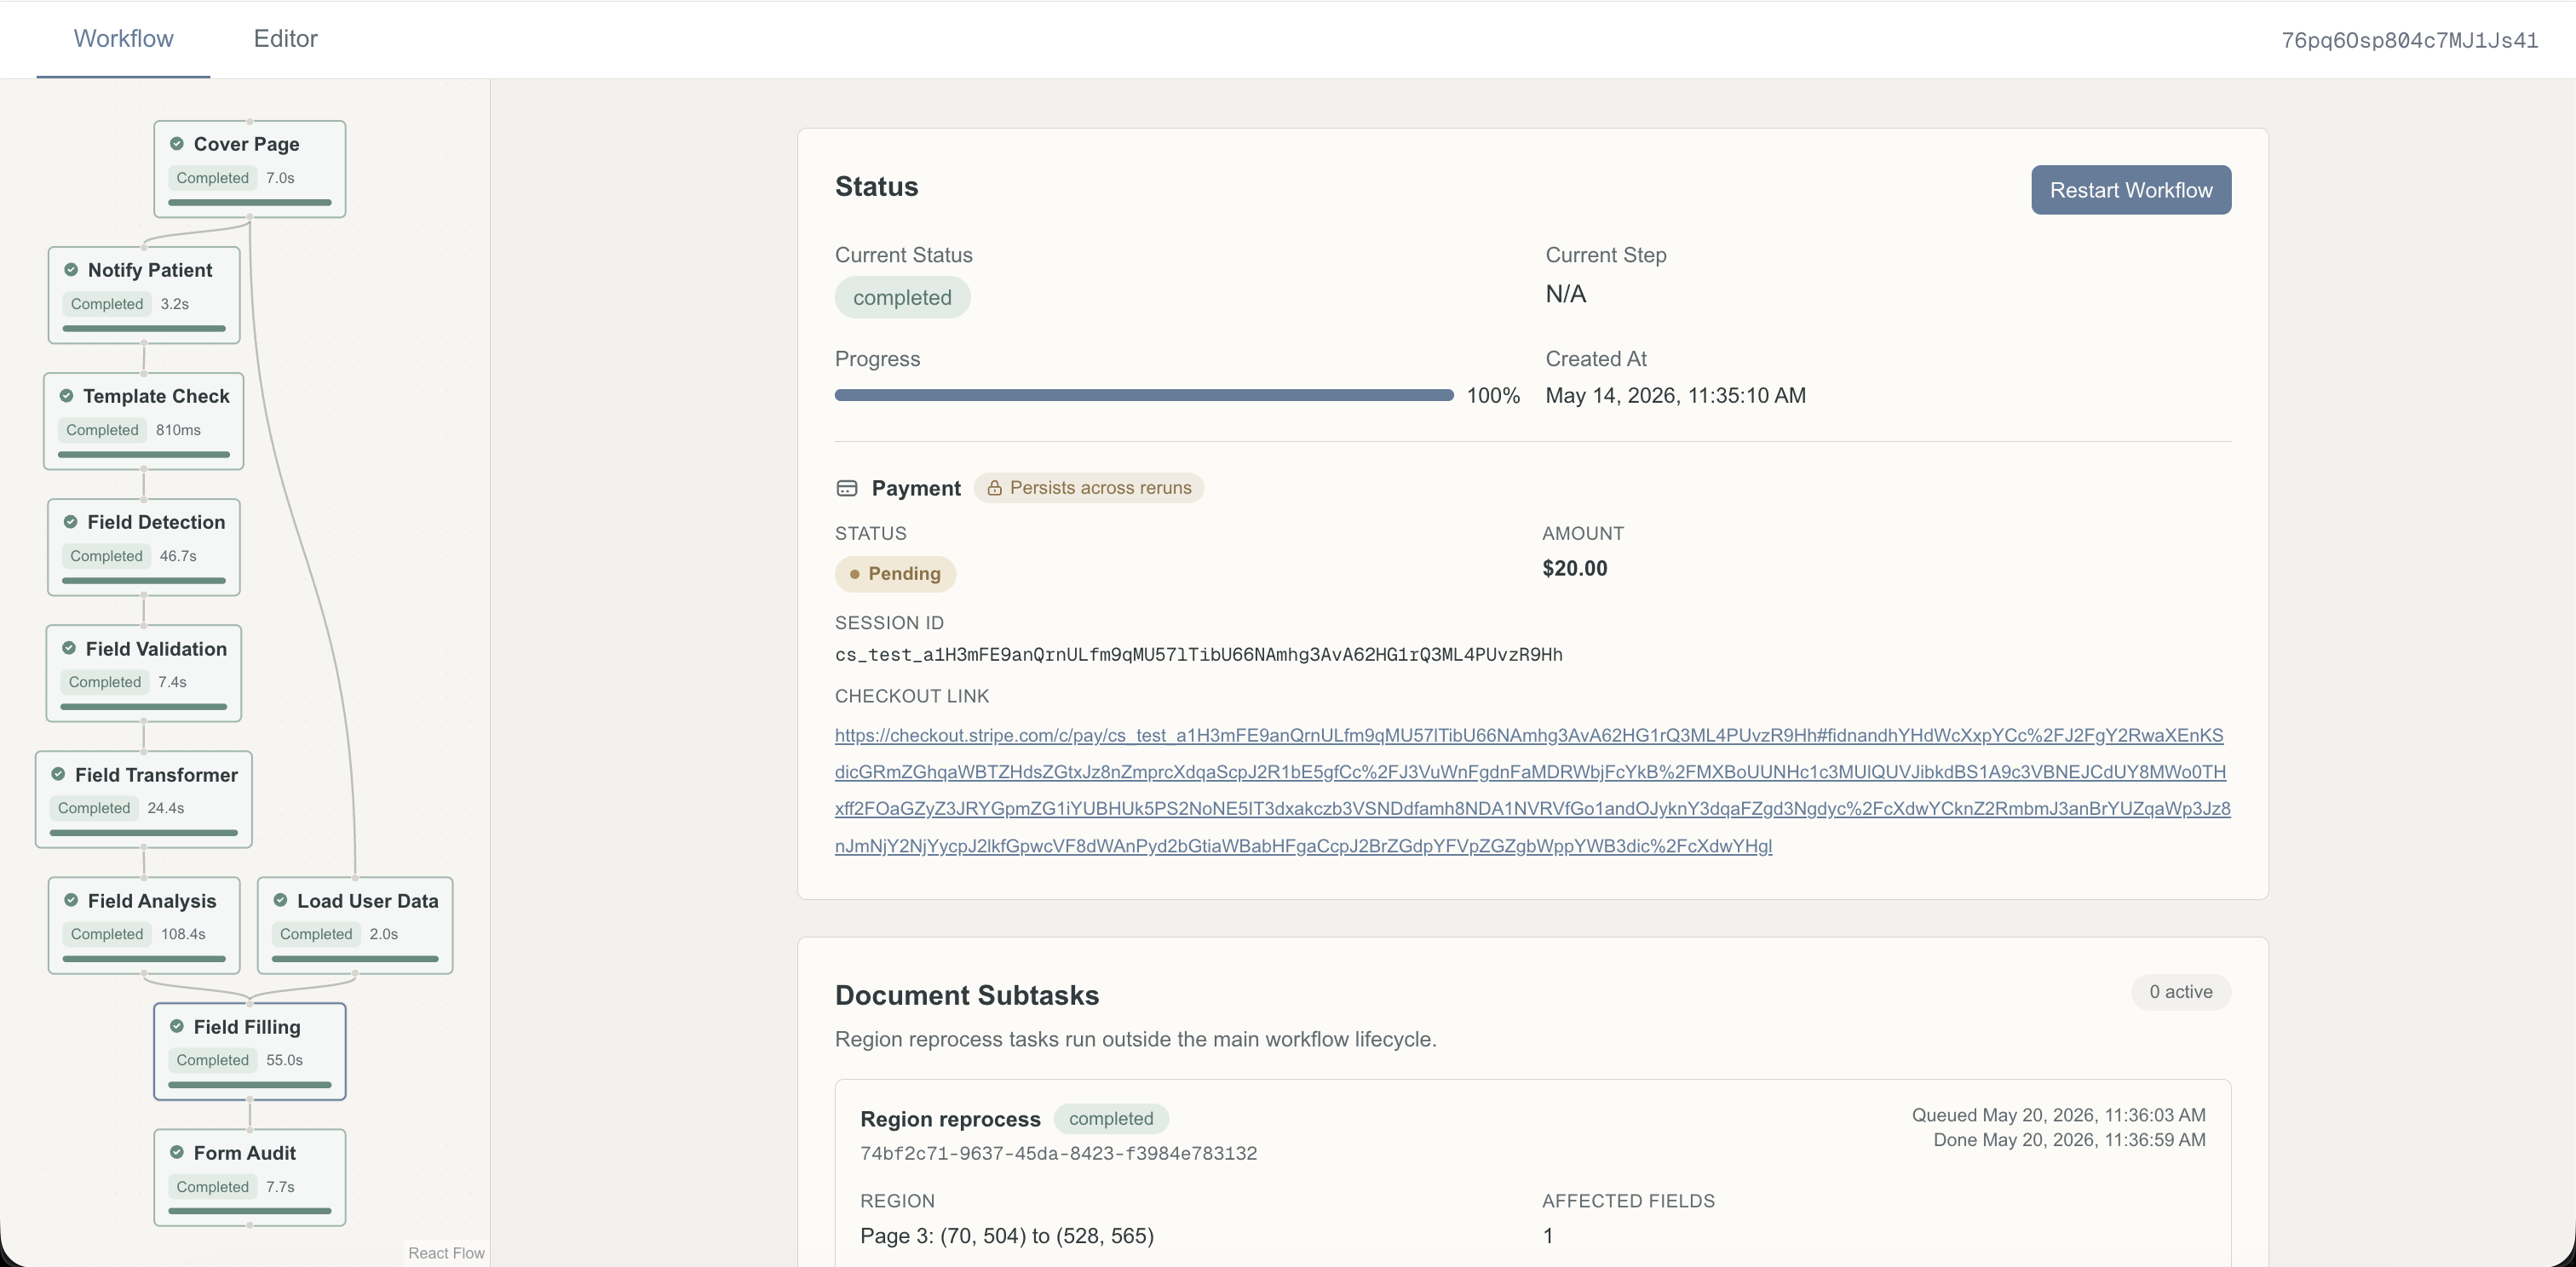This screenshot has height=1267, width=2576.
Task: Click the workflow ID 76pq60sp804c7MJ1Js41
Action: pos(2409,40)
